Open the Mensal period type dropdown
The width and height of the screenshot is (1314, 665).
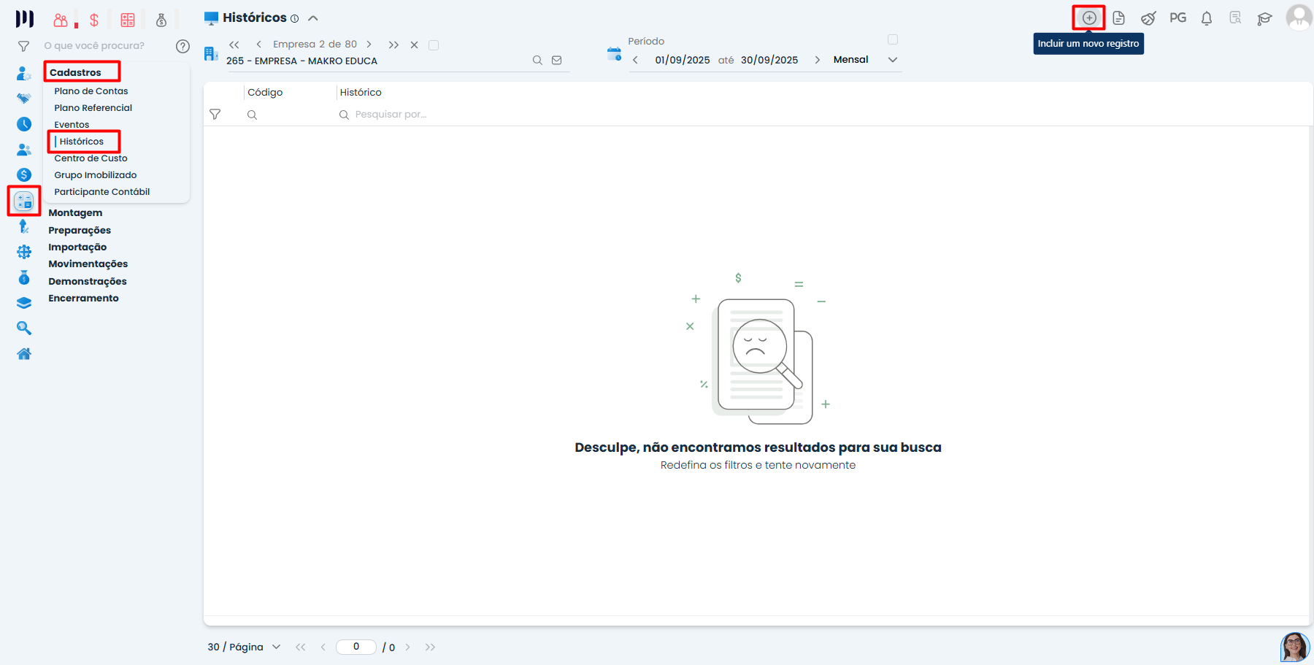866,60
